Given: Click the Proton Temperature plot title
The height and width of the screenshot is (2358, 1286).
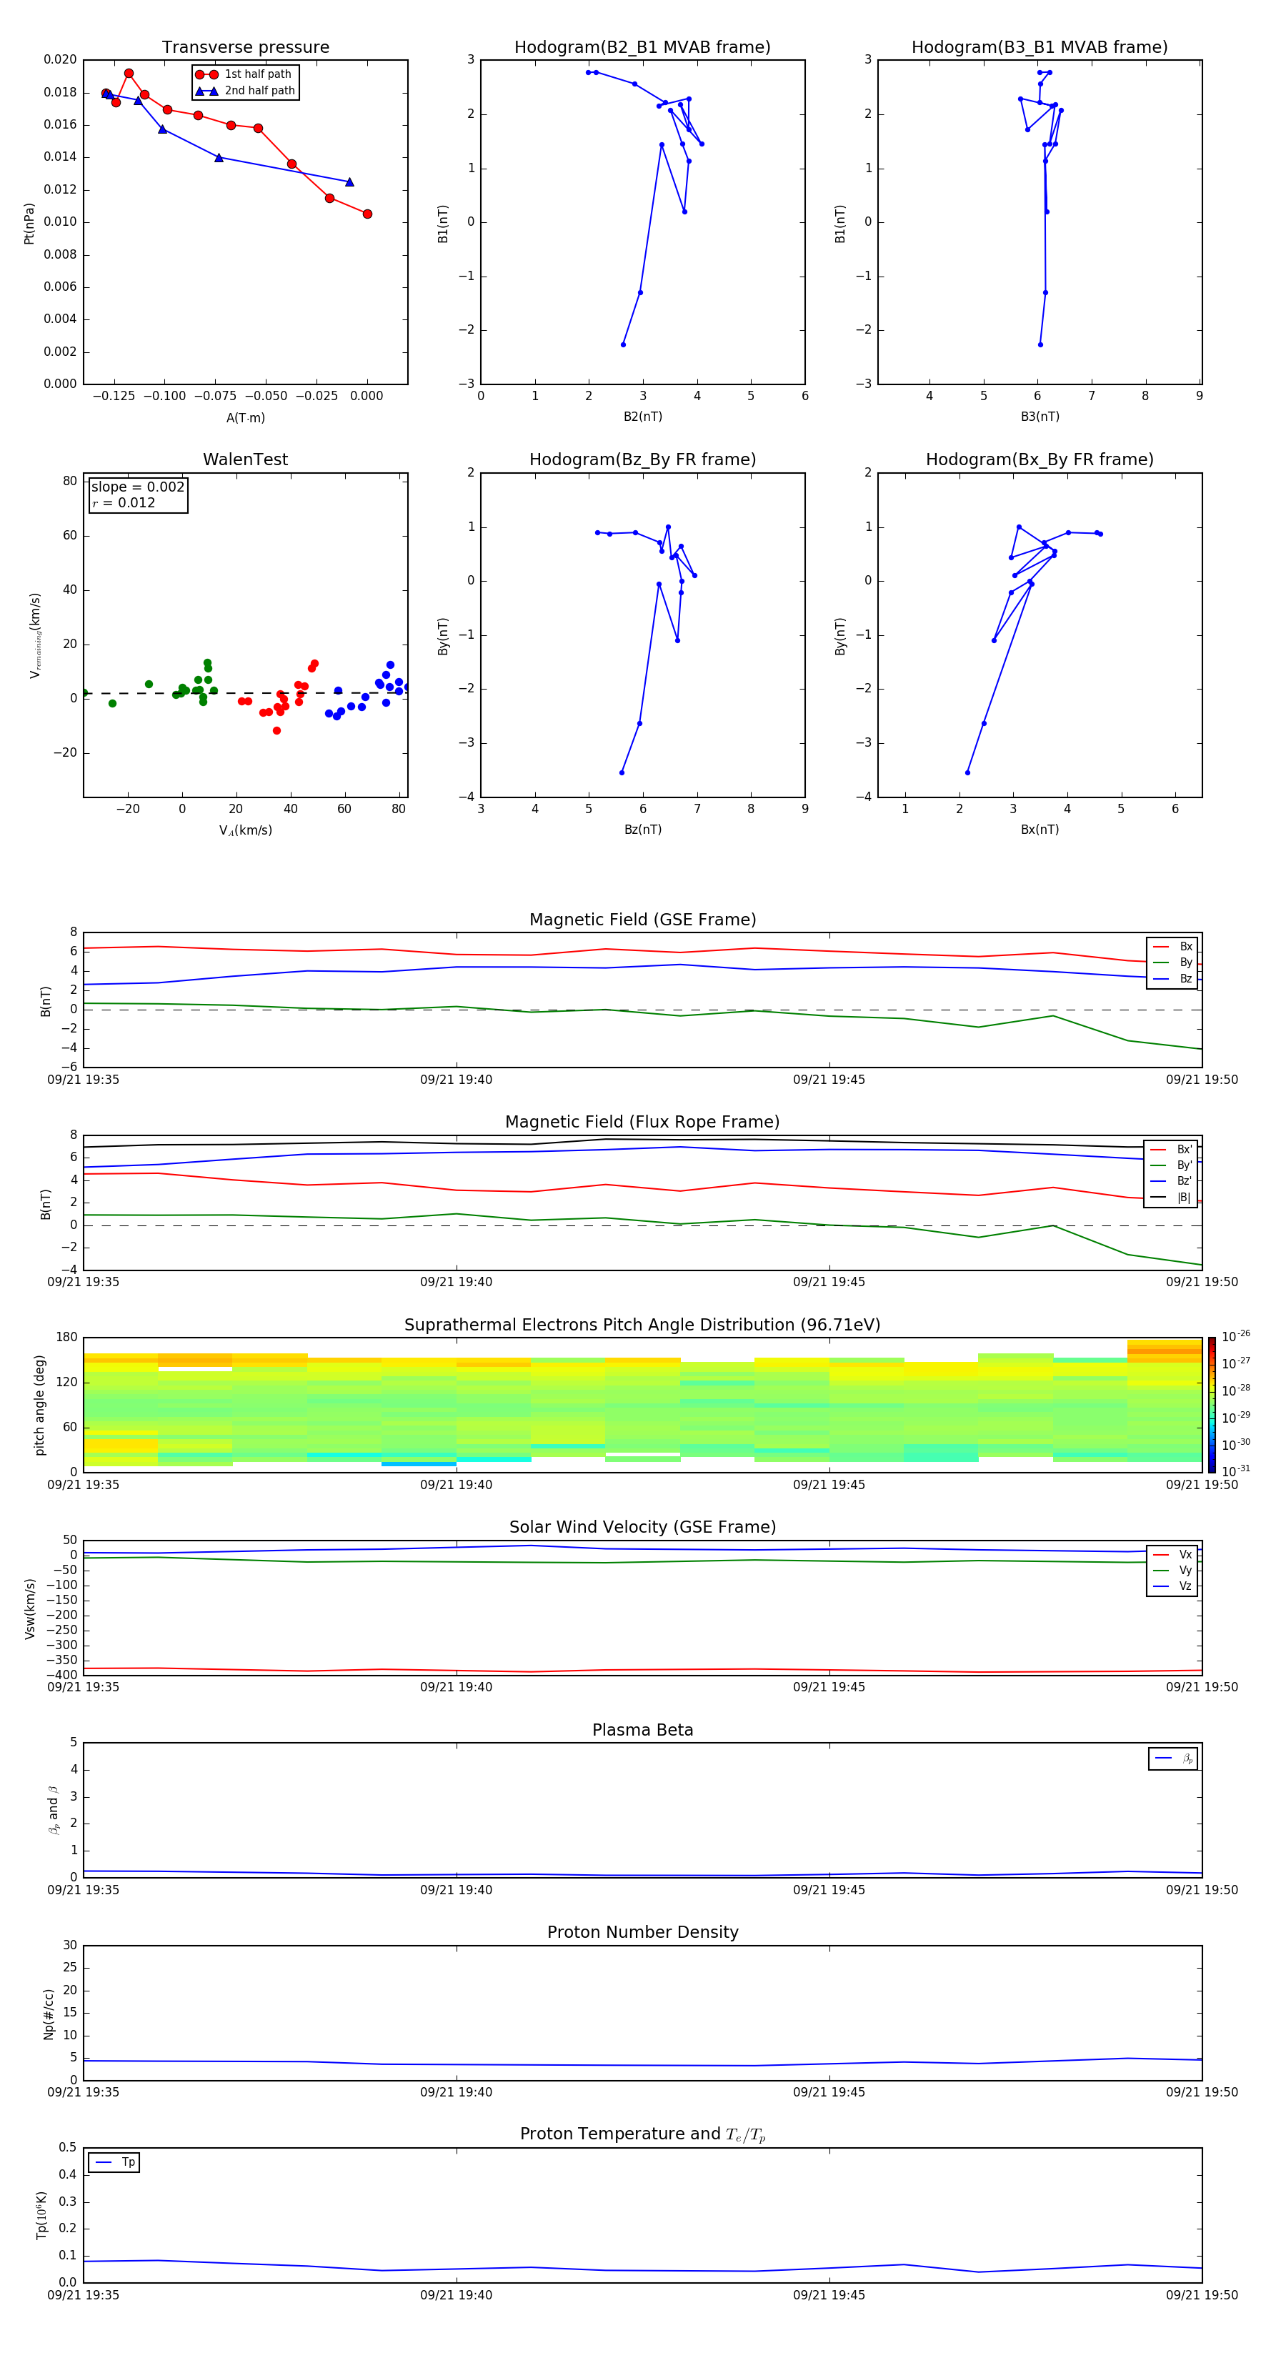Looking at the screenshot, I should coord(642,2134).
